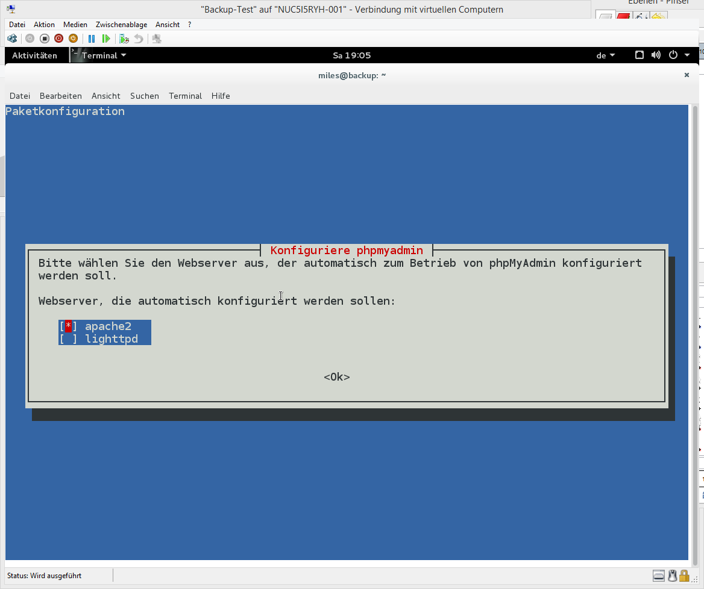704x589 pixels.
Task: Click the GNOME volume speaker icon
Action: 656,55
